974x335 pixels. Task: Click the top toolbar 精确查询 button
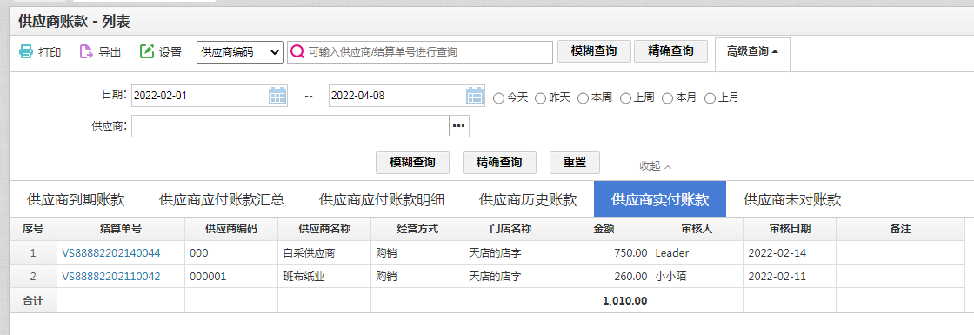[670, 51]
